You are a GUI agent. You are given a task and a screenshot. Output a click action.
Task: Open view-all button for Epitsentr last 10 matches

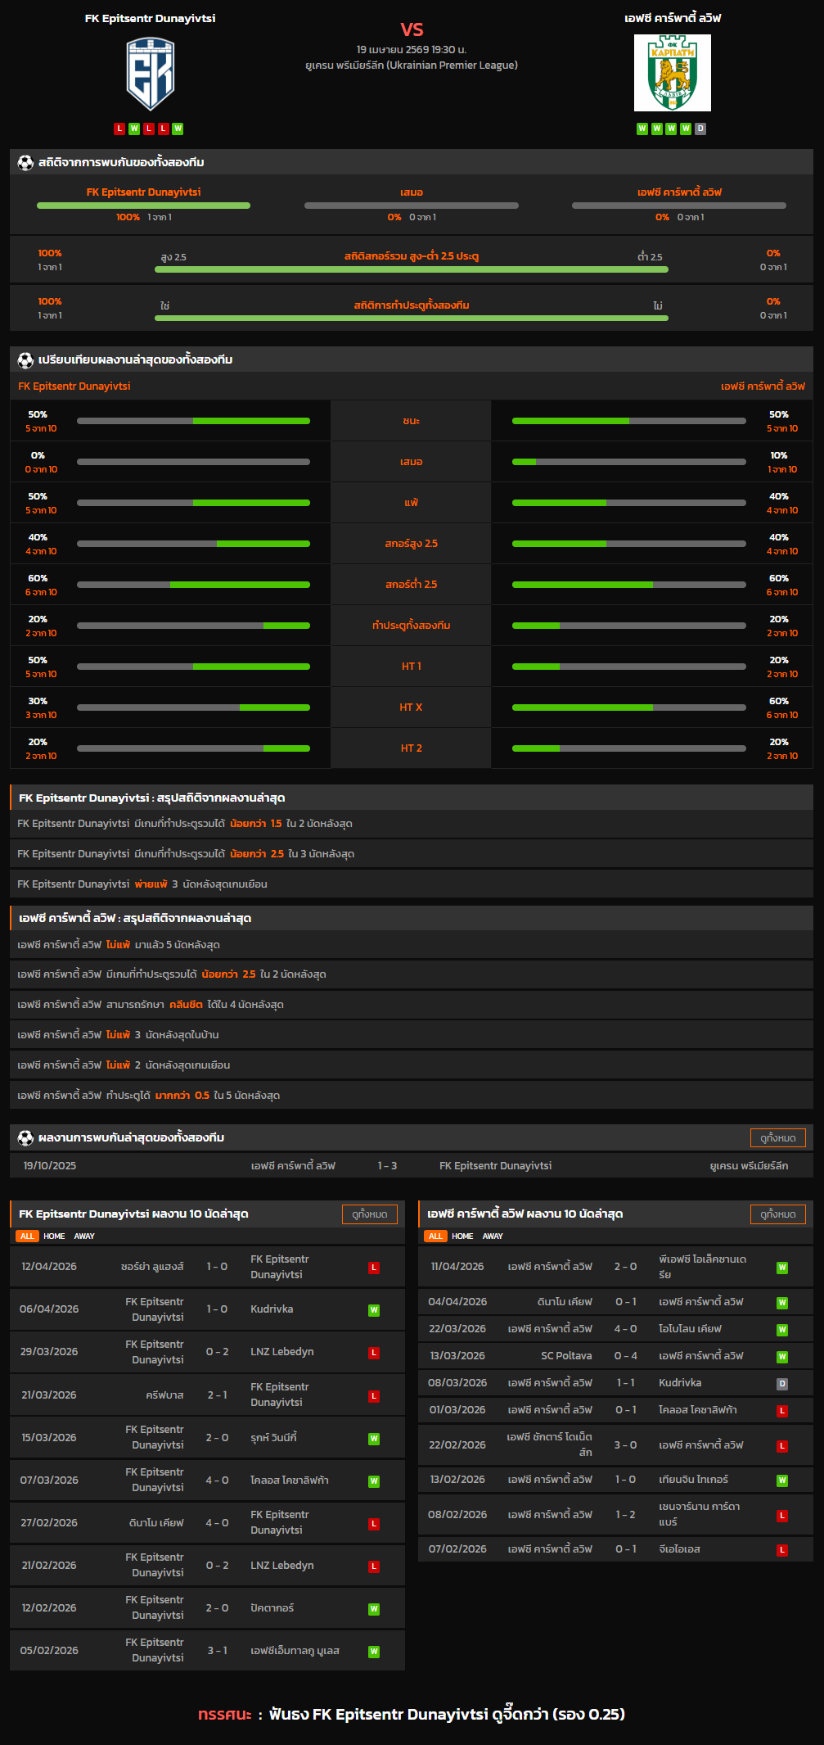pos(369,1214)
